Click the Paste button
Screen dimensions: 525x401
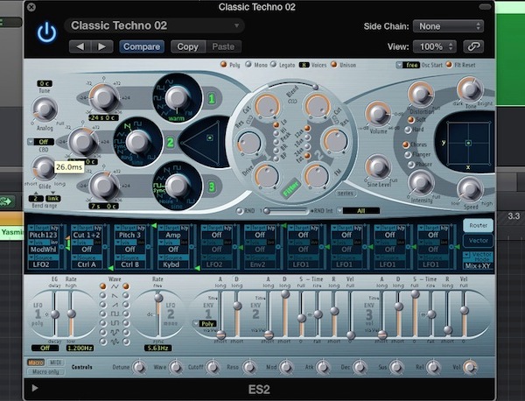point(223,46)
